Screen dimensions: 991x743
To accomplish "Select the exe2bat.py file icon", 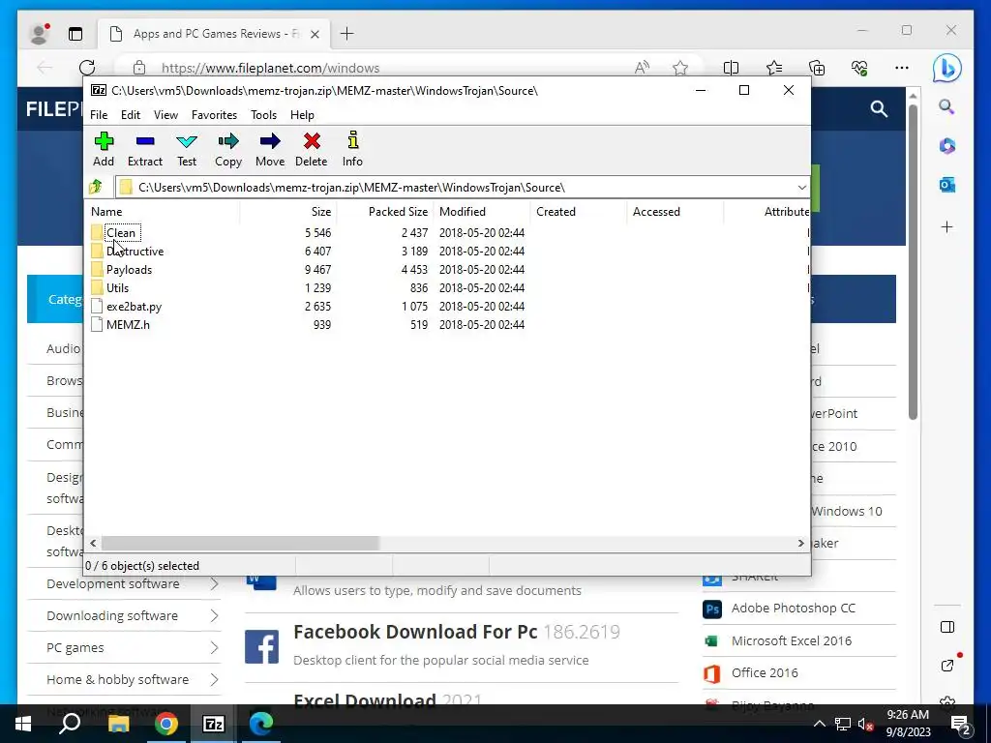I will (97, 306).
